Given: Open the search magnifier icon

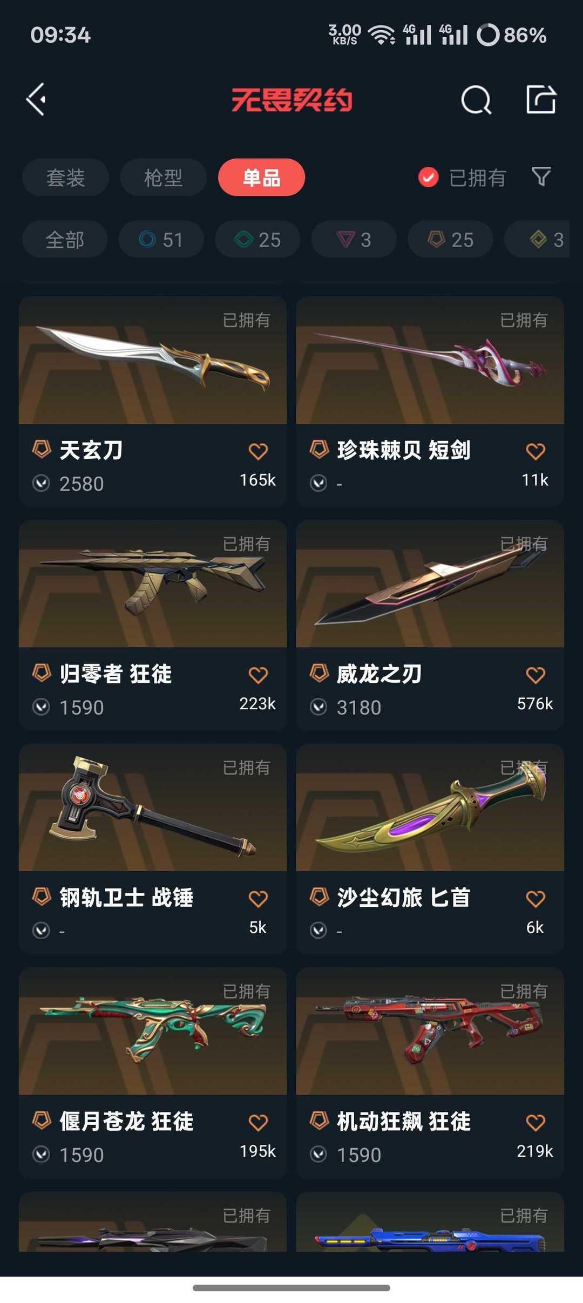Looking at the screenshot, I should coord(476,99).
